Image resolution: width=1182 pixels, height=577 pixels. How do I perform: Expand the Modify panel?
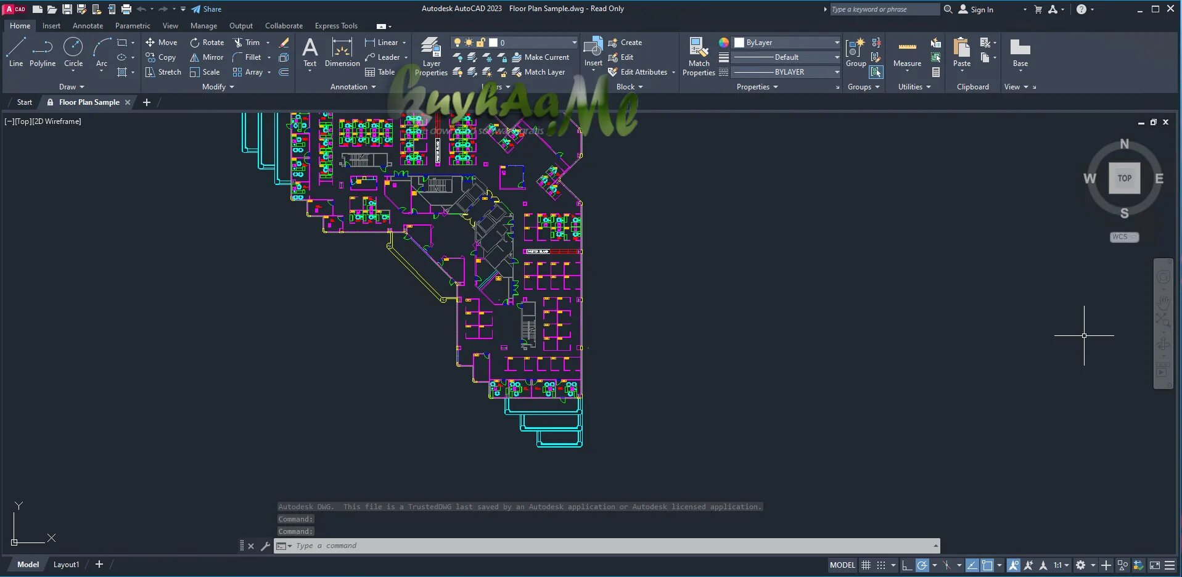(218, 87)
